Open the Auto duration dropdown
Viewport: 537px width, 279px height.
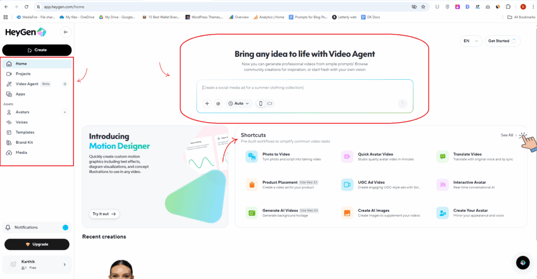[x=239, y=103]
